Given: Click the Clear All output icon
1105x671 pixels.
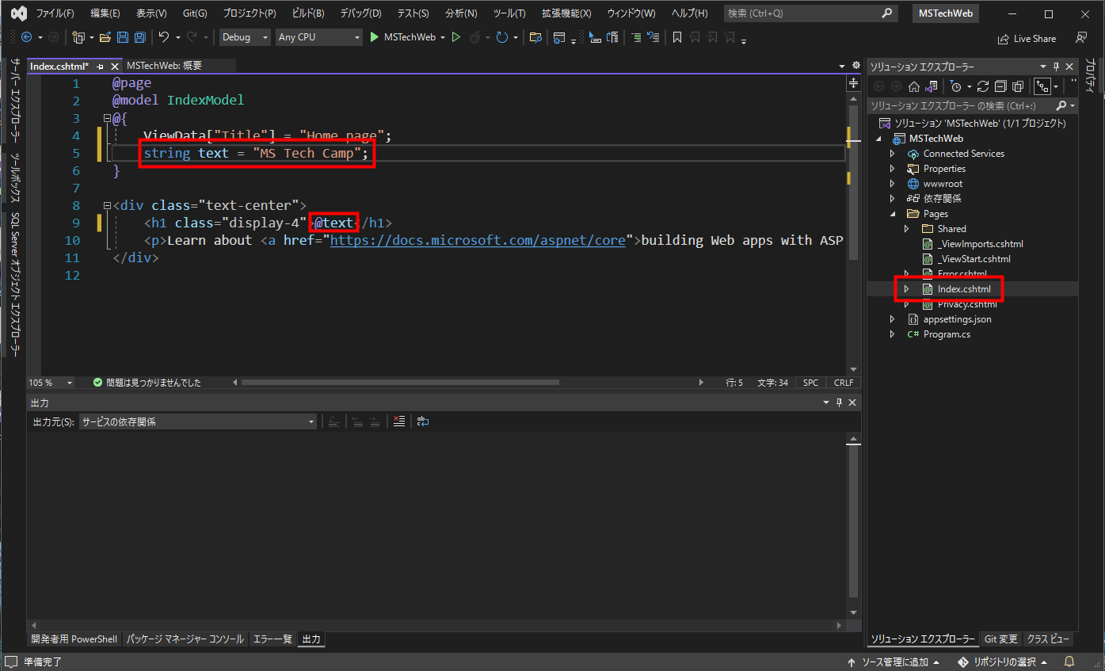Looking at the screenshot, I should coord(399,421).
